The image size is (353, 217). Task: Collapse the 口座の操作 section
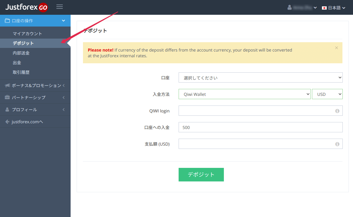35,21
